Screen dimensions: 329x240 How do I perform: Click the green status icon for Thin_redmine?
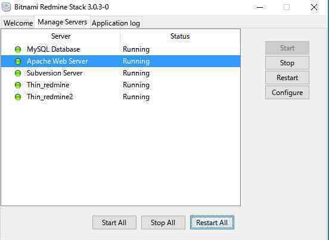(x=18, y=85)
